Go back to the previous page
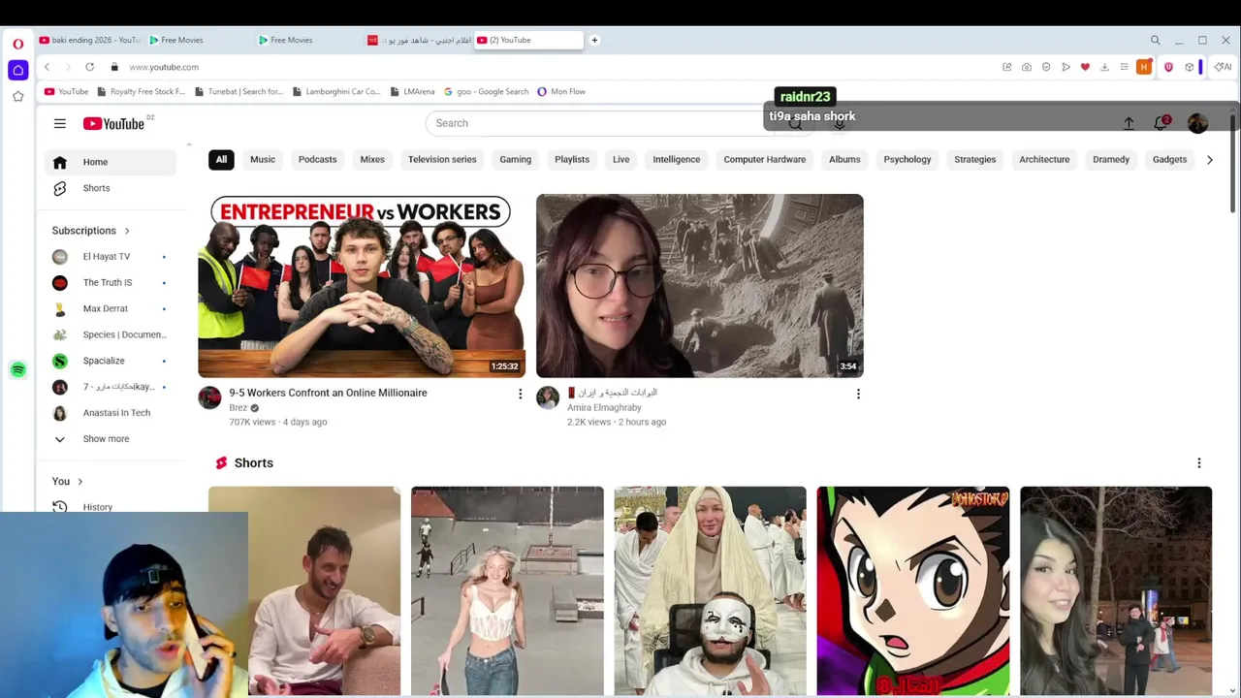 pyautogui.click(x=47, y=67)
